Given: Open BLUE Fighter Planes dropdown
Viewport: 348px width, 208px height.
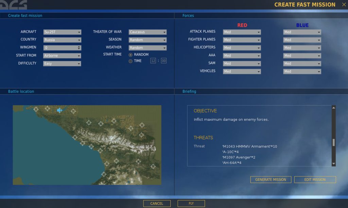Looking at the screenshot, I should pyautogui.click(x=302, y=40).
